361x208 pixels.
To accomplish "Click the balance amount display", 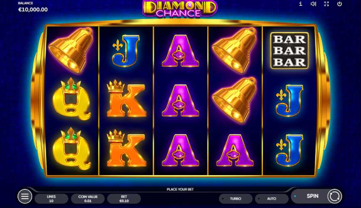I will [33, 10].
